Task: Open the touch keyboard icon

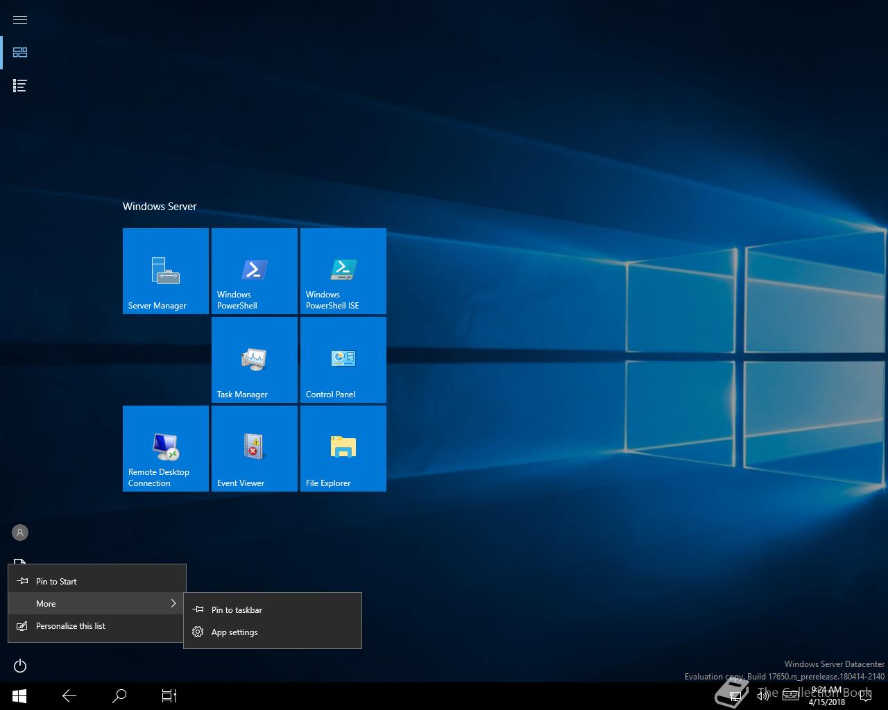Action: click(x=790, y=695)
